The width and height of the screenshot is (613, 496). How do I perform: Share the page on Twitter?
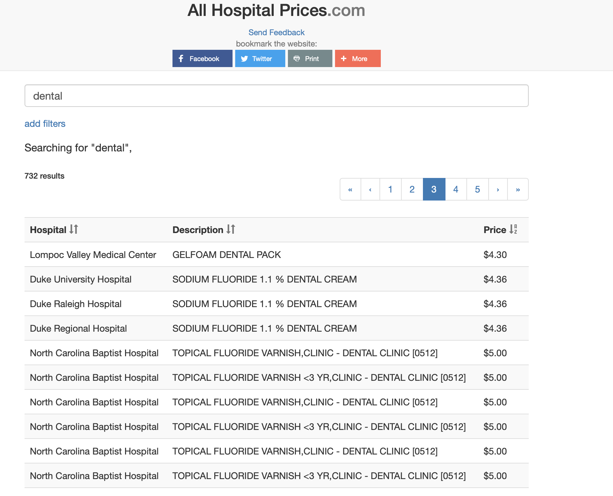point(260,58)
